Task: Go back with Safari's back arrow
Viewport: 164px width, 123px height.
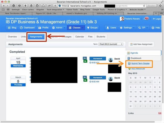Action: click(x=4, y=6)
